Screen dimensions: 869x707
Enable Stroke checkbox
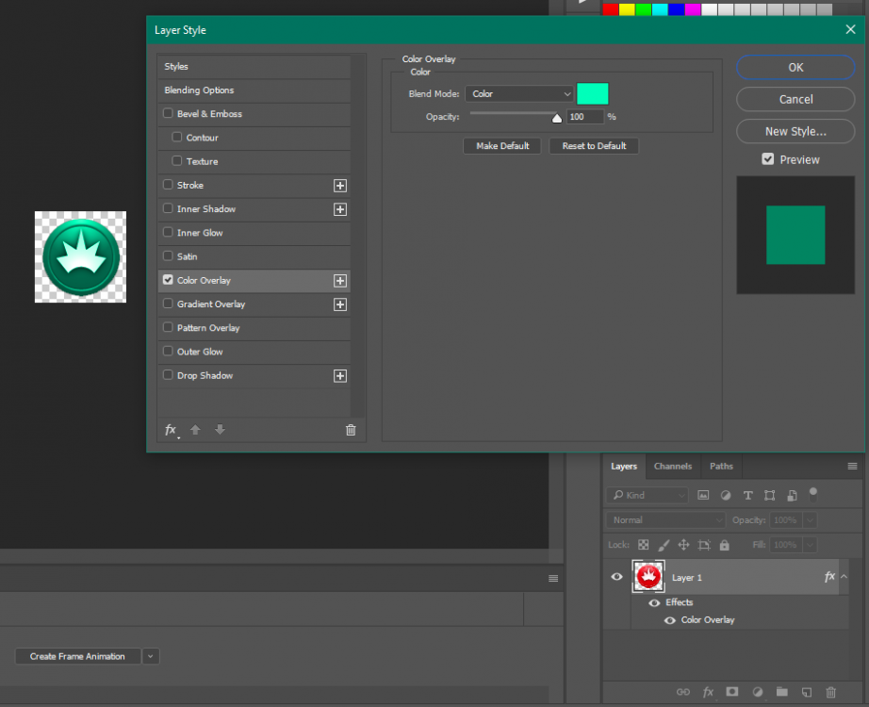pos(168,185)
